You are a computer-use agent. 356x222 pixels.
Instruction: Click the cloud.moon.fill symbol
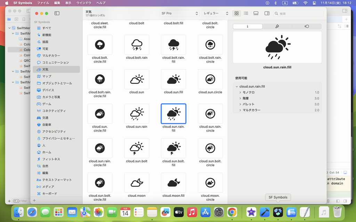click(x=173, y=183)
